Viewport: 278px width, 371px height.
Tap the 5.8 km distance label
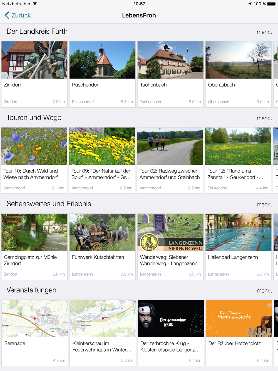pyautogui.click(x=59, y=274)
